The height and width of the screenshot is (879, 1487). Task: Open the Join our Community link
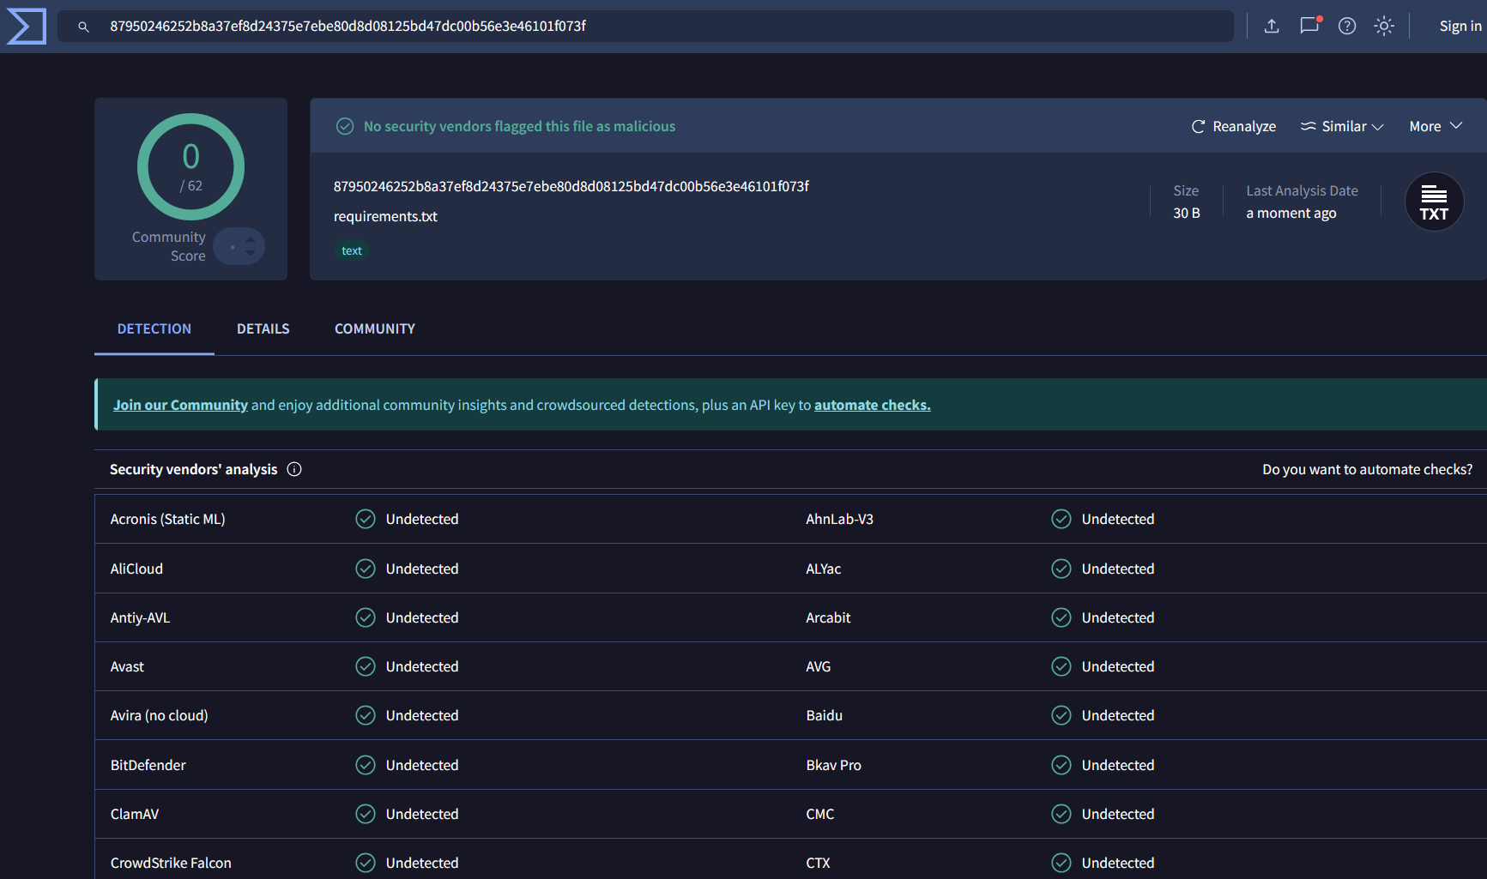pos(180,405)
